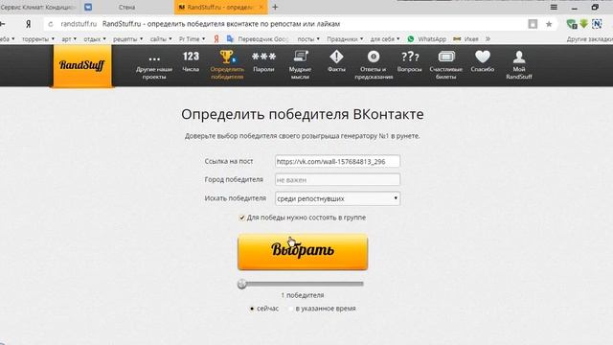The image size is (613, 345).
Task: Click the reader mode icon in address bar
Action: [533, 24]
